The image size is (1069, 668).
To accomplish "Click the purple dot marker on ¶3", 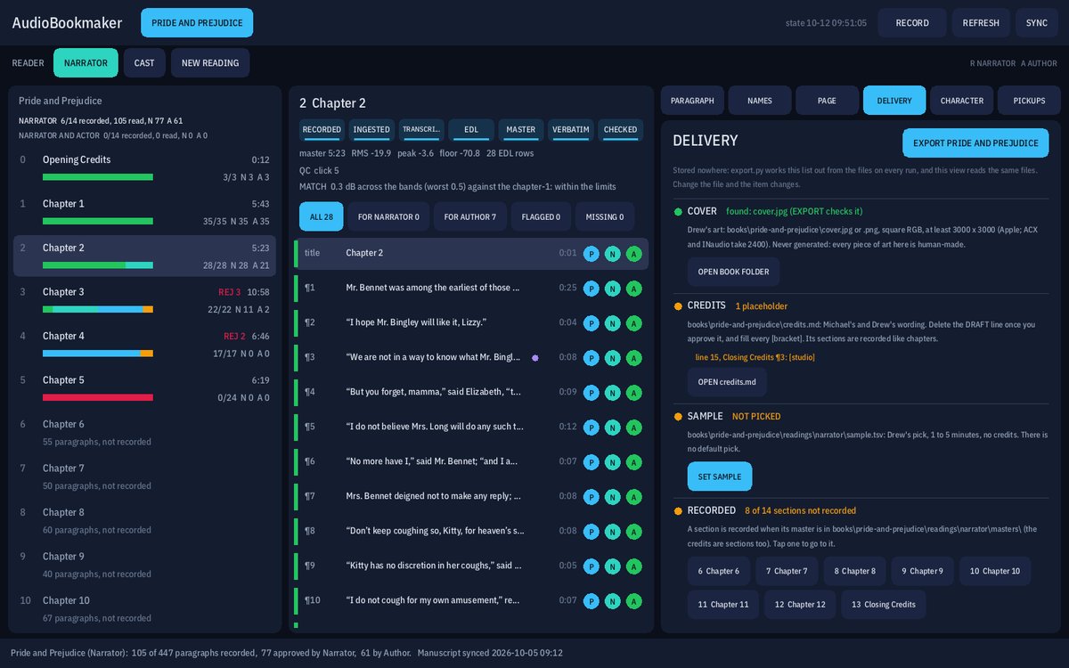I will 534,357.
